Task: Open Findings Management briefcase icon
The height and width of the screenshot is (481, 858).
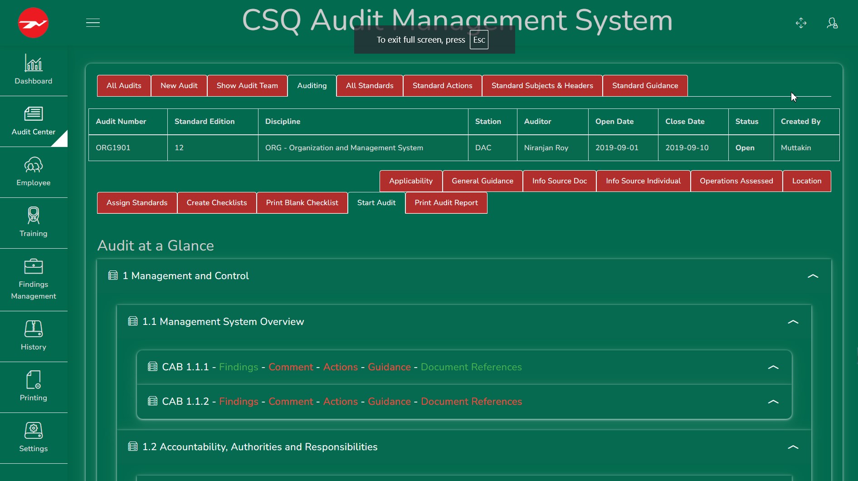Action: [34, 266]
